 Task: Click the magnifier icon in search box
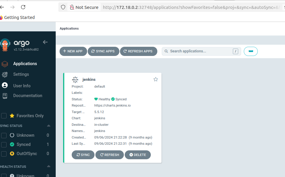click(166, 52)
